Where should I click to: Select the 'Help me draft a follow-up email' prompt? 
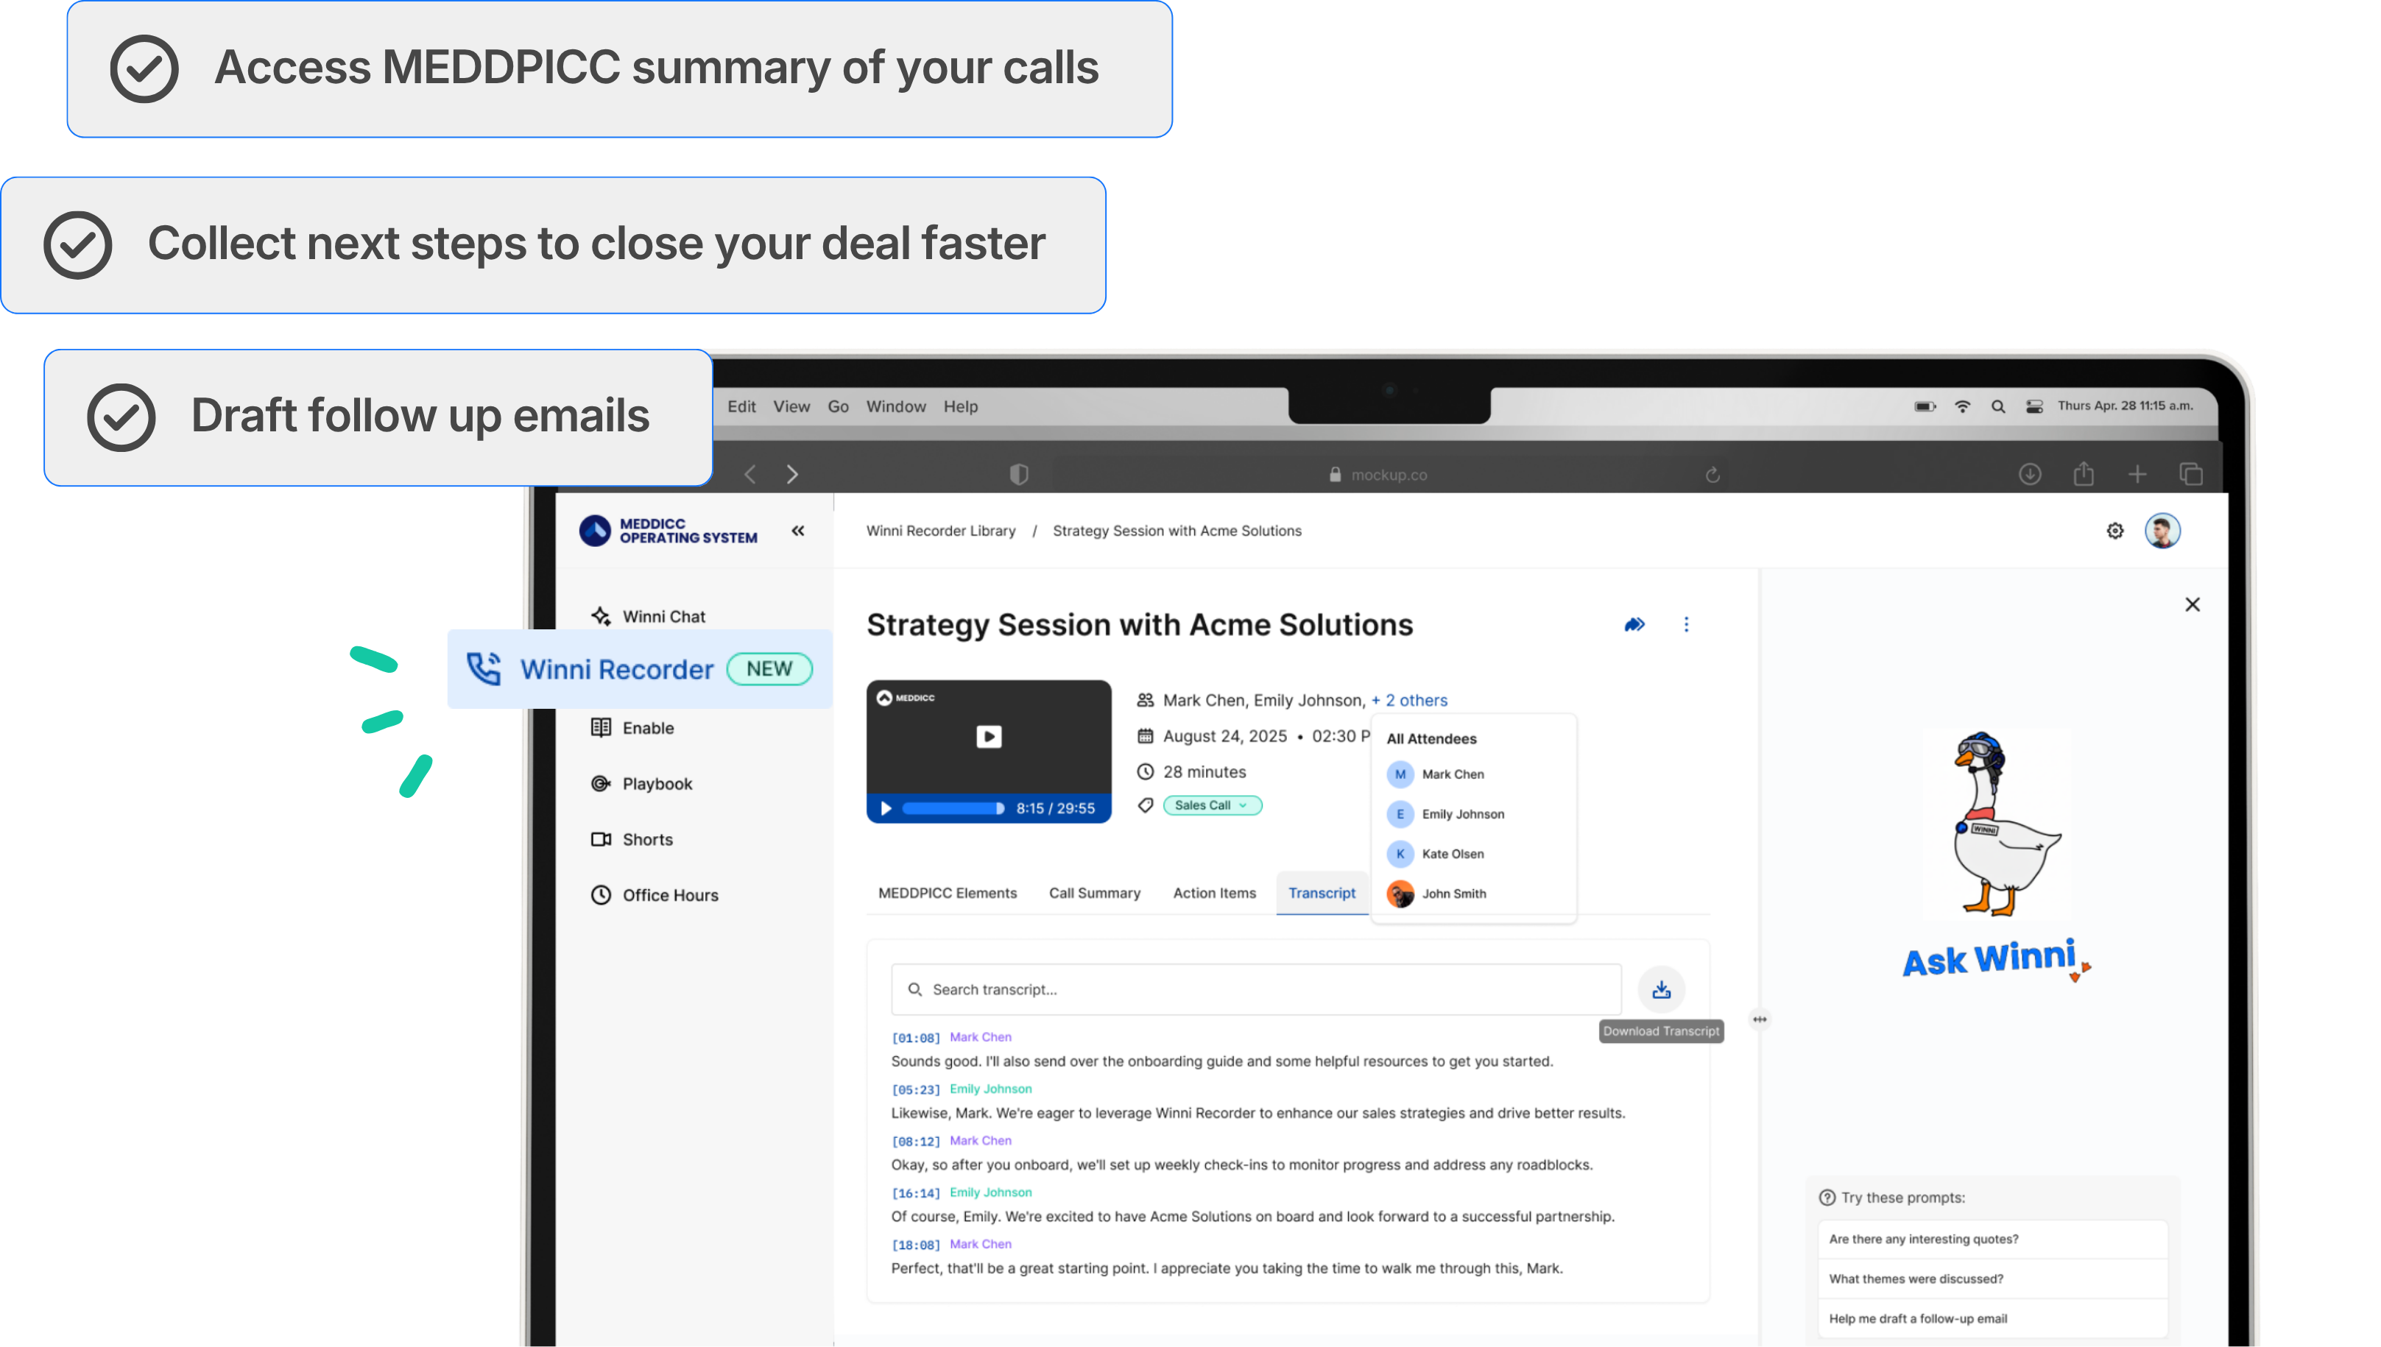pyautogui.click(x=1917, y=1318)
